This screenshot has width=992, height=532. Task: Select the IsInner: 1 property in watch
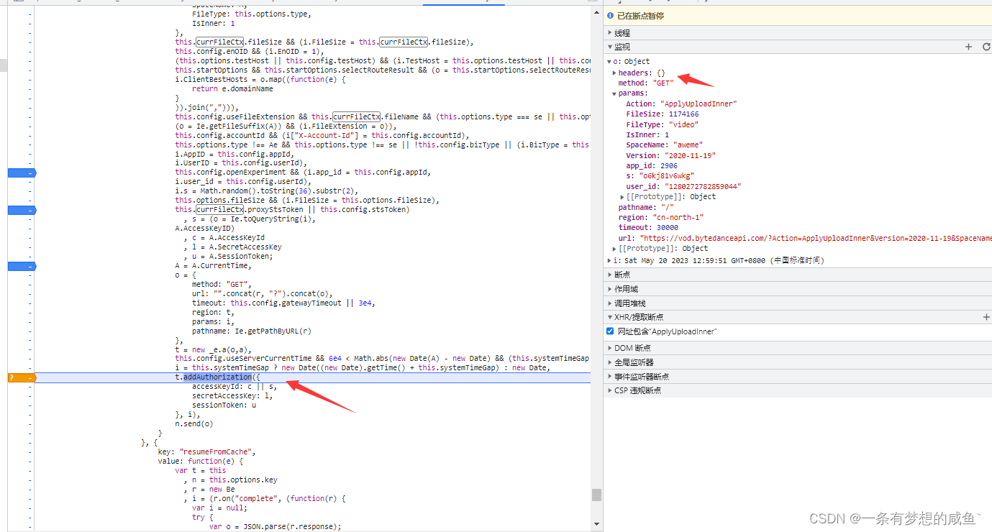[x=647, y=134]
